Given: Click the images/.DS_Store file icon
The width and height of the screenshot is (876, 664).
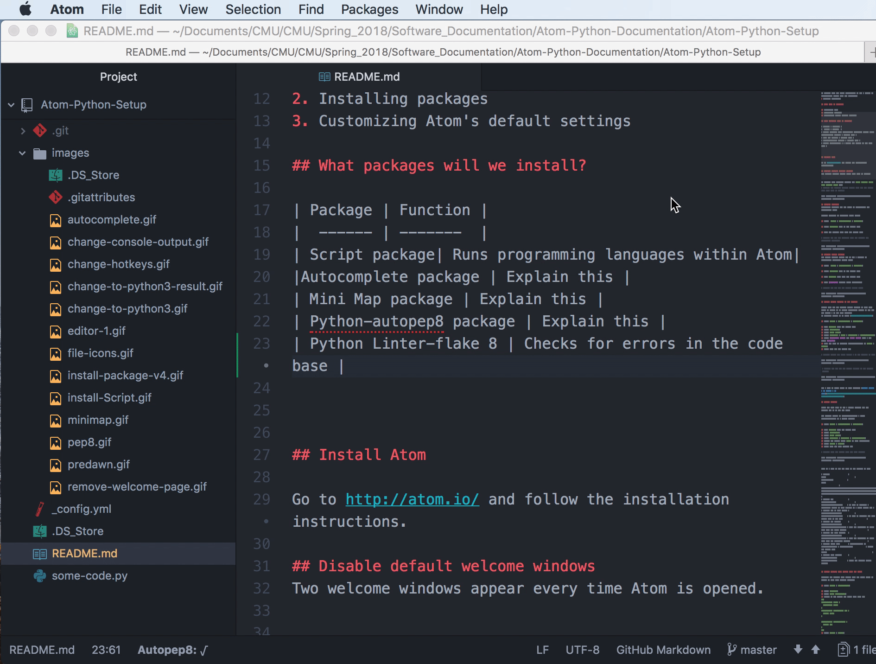Looking at the screenshot, I should pyautogui.click(x=56, y=175).
